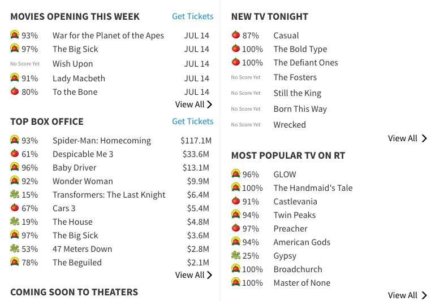Click Get Tickets beside Top Box Office
The image size is (448, 301).
(192, 121)
